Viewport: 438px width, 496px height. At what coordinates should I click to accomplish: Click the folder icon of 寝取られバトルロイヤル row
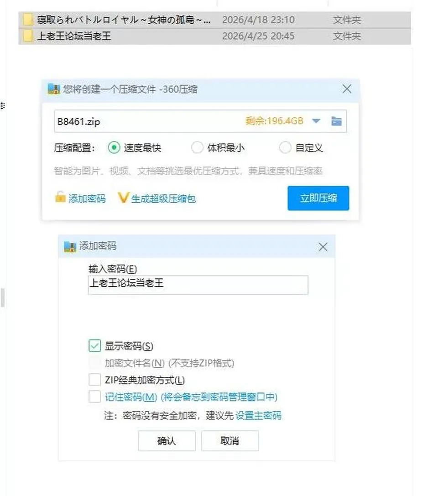[x=28, y=20]
